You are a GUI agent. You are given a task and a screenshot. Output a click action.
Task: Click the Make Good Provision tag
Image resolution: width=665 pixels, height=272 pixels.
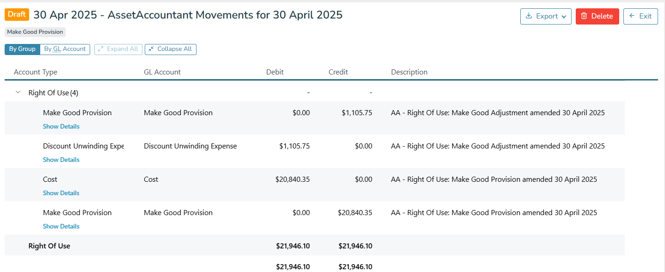pyautogui.click(x=35, y=32)
